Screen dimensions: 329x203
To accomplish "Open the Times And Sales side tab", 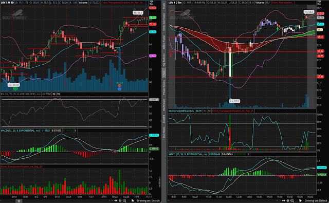I will (164, 22).
